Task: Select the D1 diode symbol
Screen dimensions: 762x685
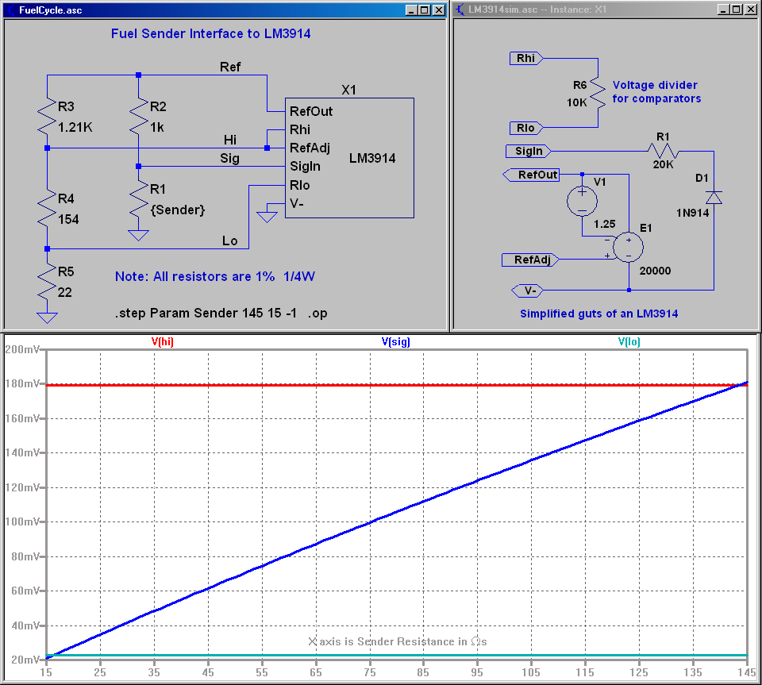Action: 714,198
